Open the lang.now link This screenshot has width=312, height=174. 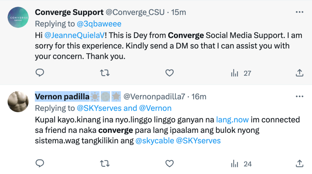coord(232,119)
